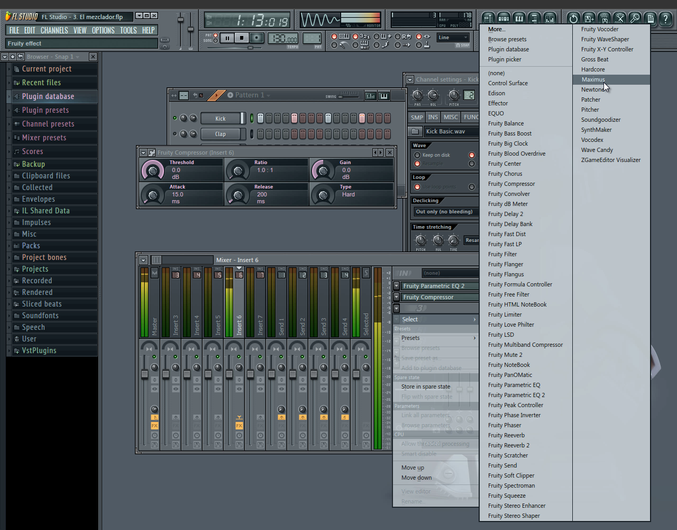Toggle the Master track green mute LED
Image resolution: width=677 pixels, height=530 pixels.
154,357
